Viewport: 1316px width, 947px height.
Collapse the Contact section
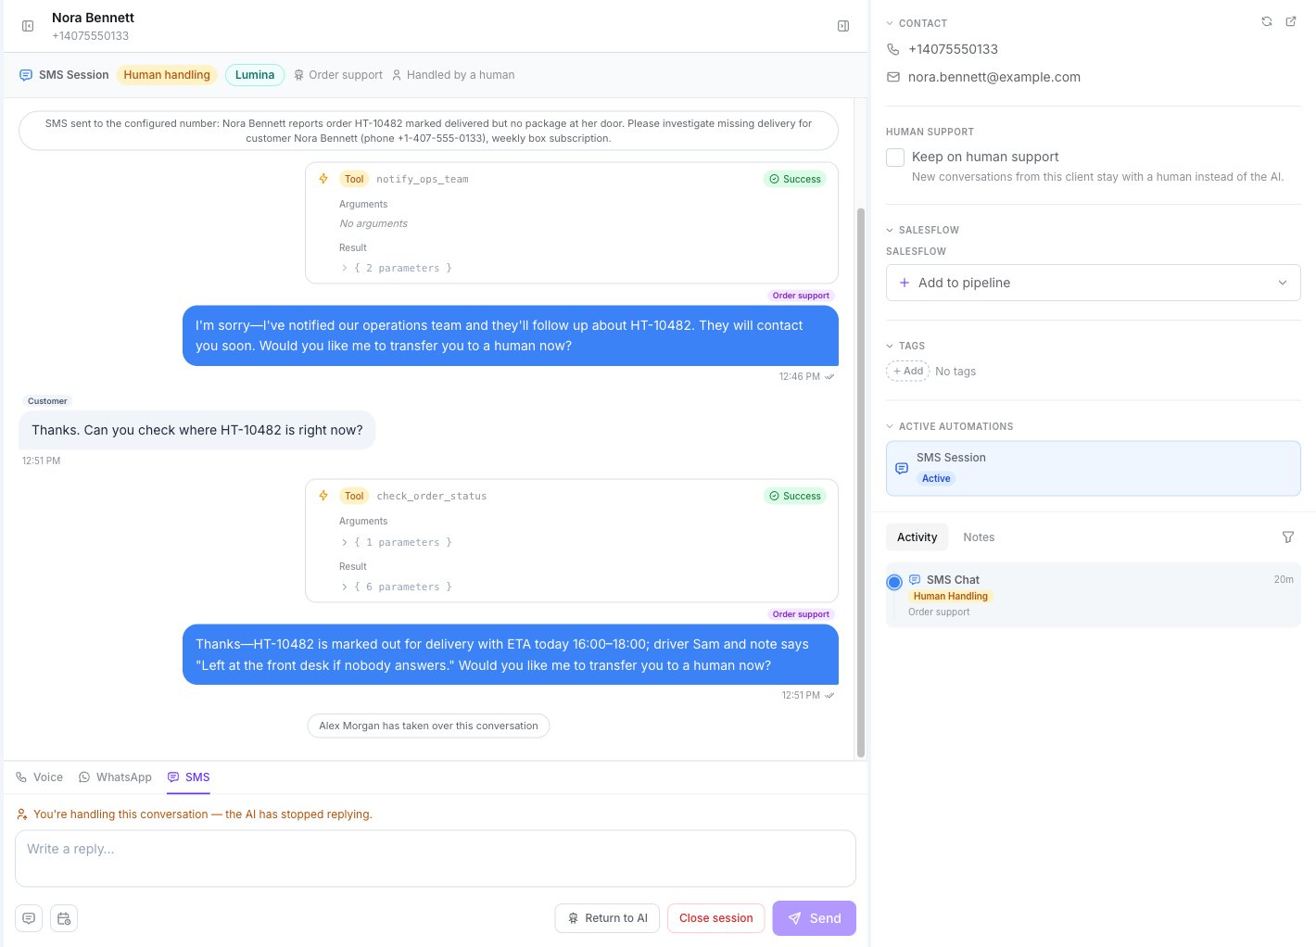click(917, 23)
